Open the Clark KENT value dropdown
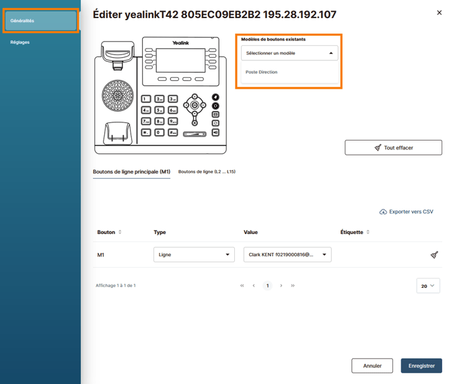The height and width of the screenshot is (384, 451). pos(287,254)
